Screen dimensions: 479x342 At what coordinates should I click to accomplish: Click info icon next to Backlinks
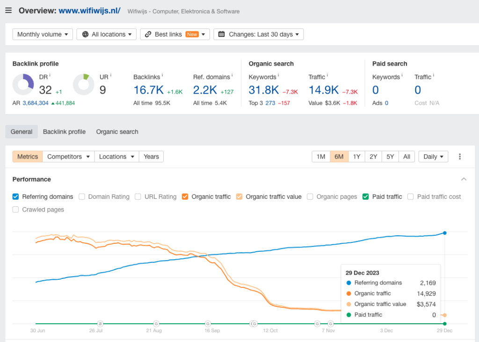162,76
